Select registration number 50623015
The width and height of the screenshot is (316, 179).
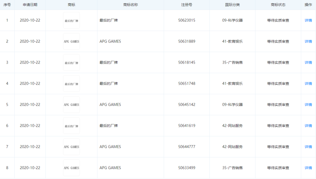[x=187, y=21]
